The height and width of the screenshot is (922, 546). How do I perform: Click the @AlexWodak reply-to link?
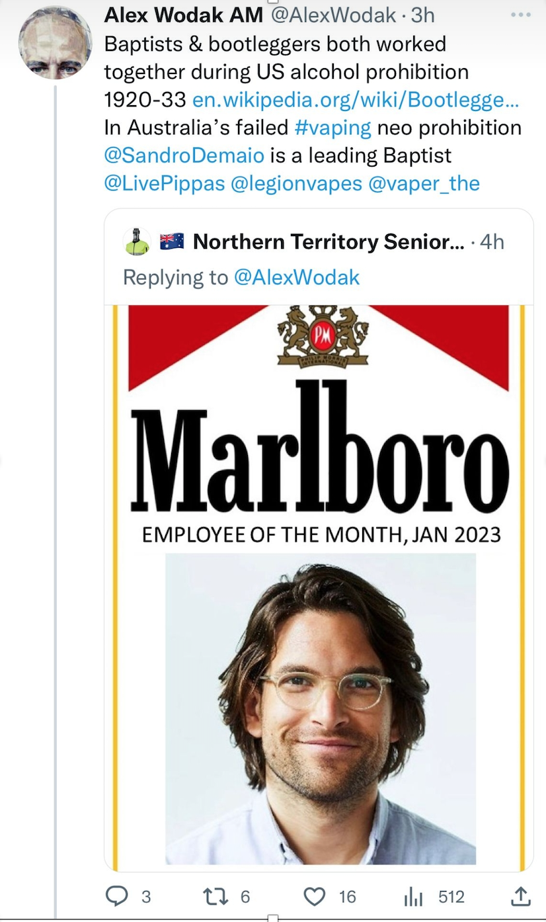[297, 277]
